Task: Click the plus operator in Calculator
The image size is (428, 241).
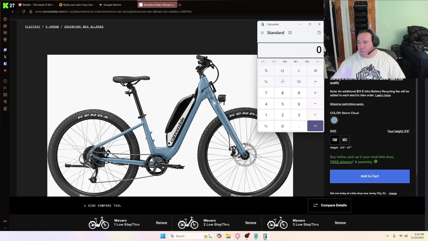Action: point(315,115)
